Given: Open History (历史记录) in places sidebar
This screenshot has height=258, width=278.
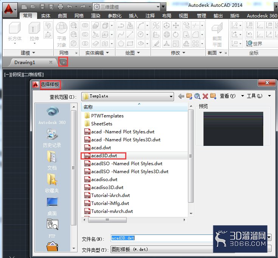Looking at the screenshot, I should (x=52, y=138).
